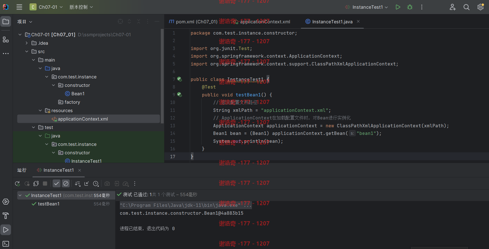Close the InstanceTest1 run tab
Screen dimensions: 489x249
tap(80, 170)
